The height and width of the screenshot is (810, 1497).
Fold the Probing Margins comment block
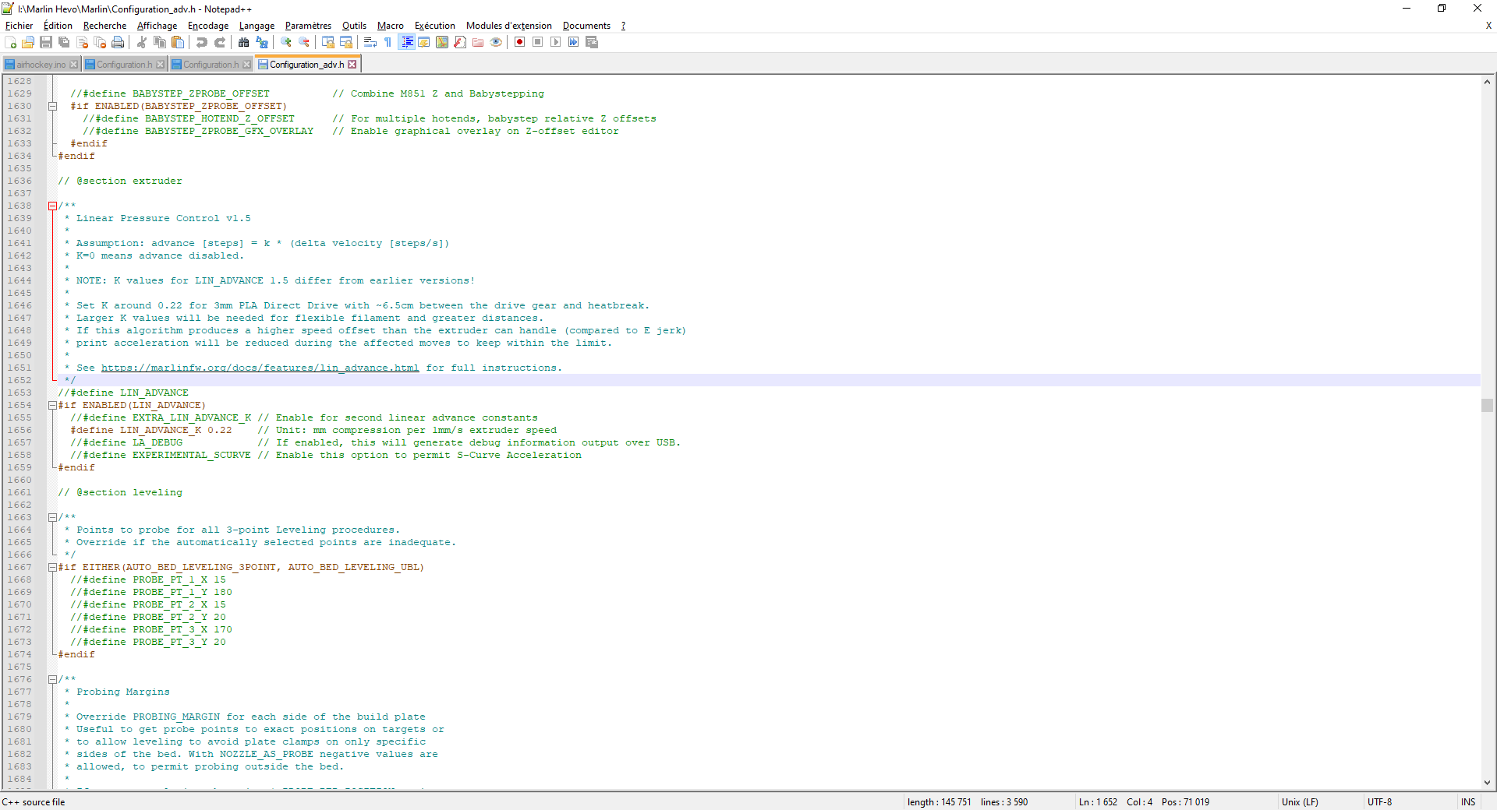click(x=53, y=679)
